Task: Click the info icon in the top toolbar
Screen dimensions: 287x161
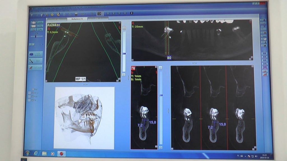Action: coord(131,13)
